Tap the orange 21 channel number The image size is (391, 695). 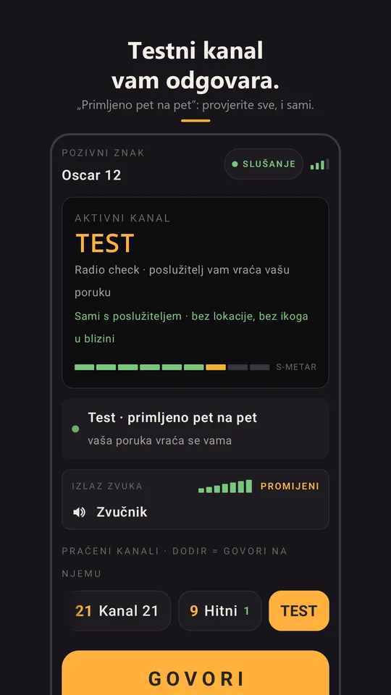point(83,611)
